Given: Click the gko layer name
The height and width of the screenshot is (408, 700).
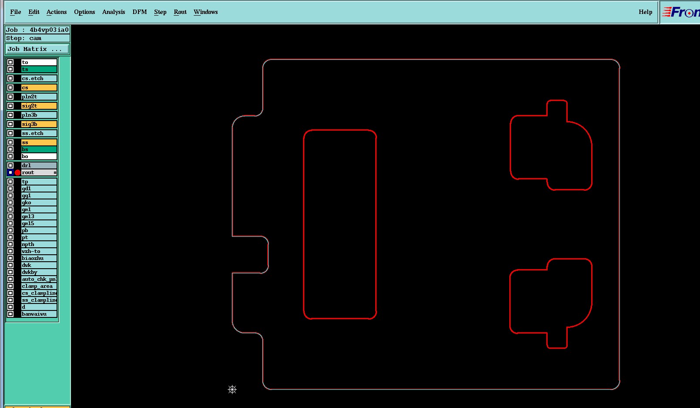Looking at the screenshot, I should tap(39, 202).
